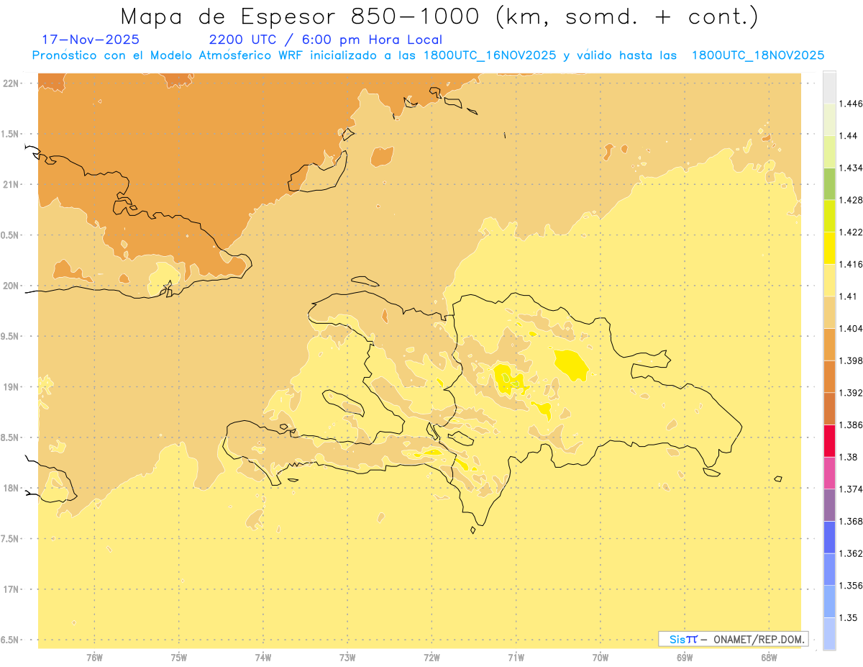Click the 21N latitude label
This screenshot has width=863, height=667.
pyautogui.click(x=12, y=184)
